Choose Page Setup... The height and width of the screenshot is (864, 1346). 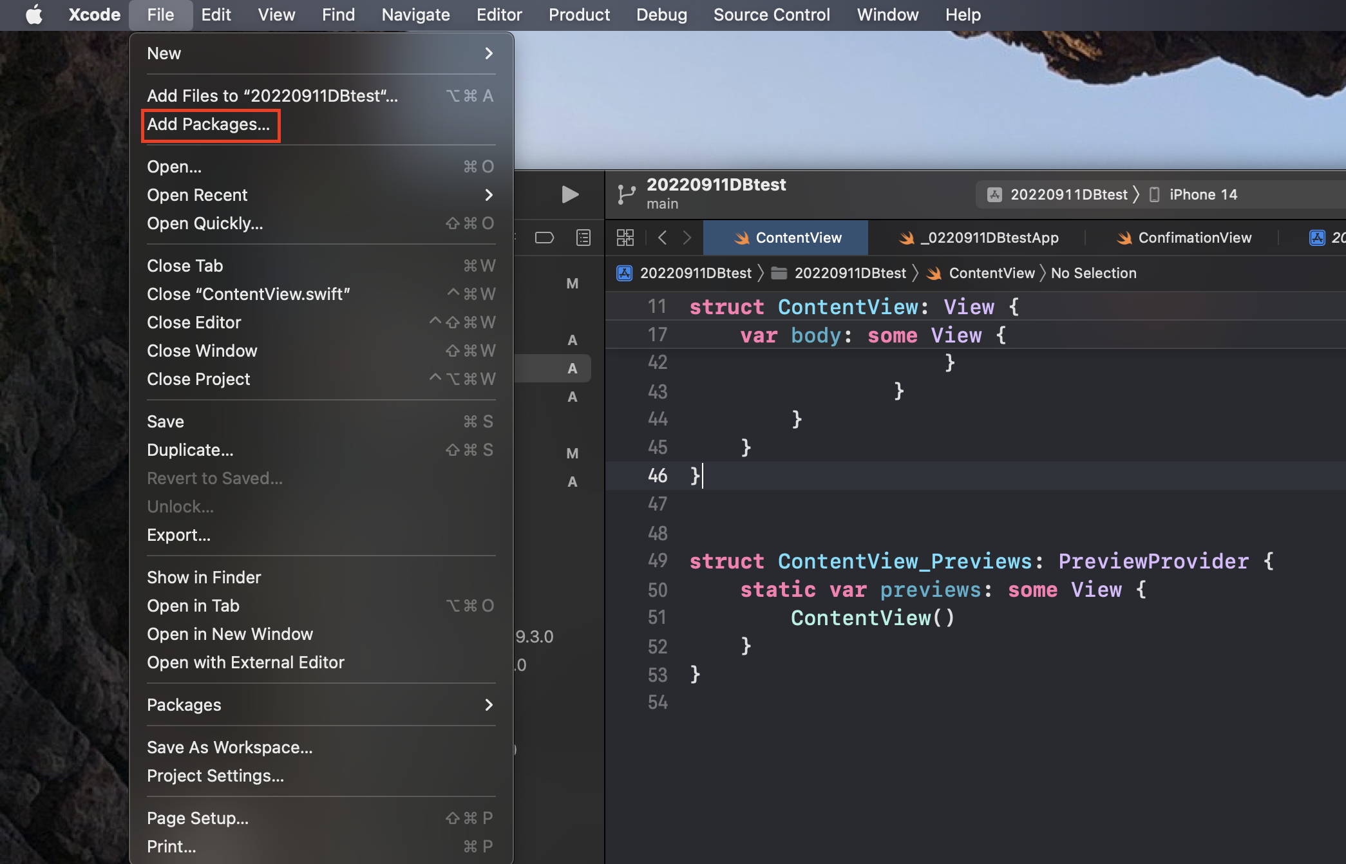[x=321, y=818]
